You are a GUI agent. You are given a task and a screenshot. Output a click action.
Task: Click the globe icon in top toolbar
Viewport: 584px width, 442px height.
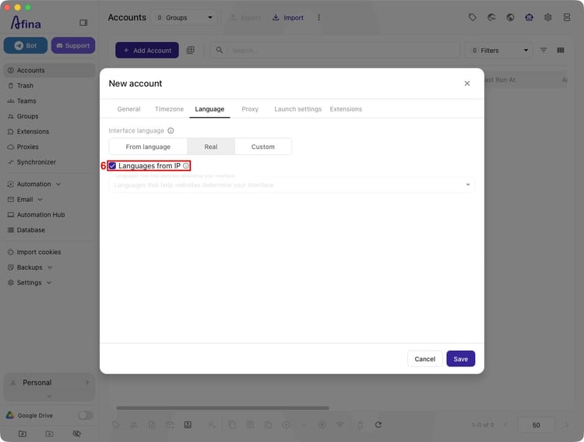click(510, 17)
